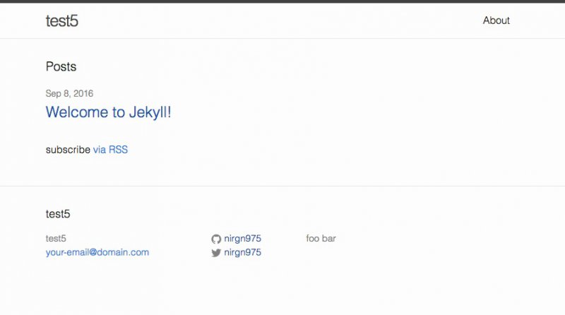
Task: Click the dark bar at page top
Action: point(282,1)
